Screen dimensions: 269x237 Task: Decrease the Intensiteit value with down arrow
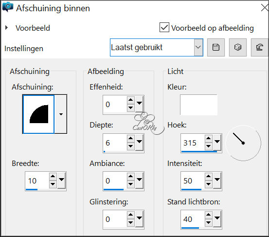(209, 184)
